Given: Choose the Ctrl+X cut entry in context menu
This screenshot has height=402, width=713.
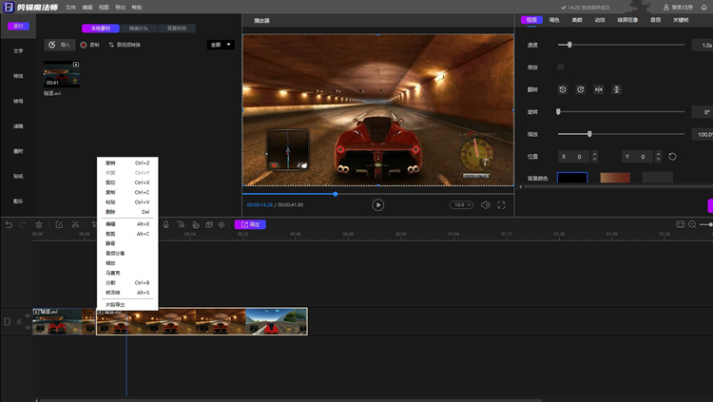Looking at the screenshot, I should [x=127, y=182].
